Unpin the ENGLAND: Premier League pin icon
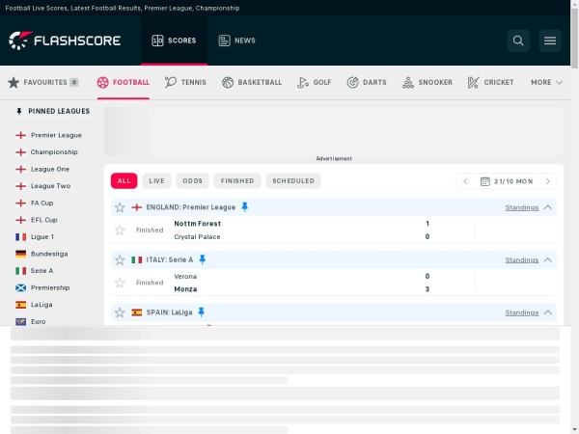The height and width of the screenshot is (434, 579). pyautogui.click(x=244, y=207)
